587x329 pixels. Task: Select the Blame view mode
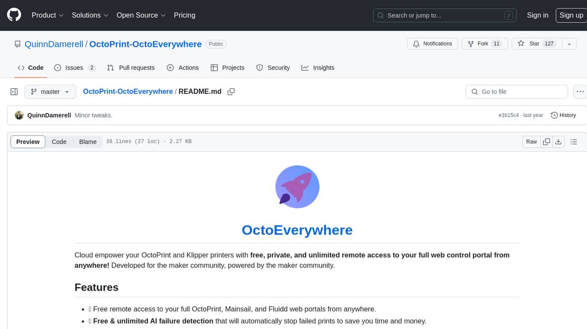click(88, 142)
